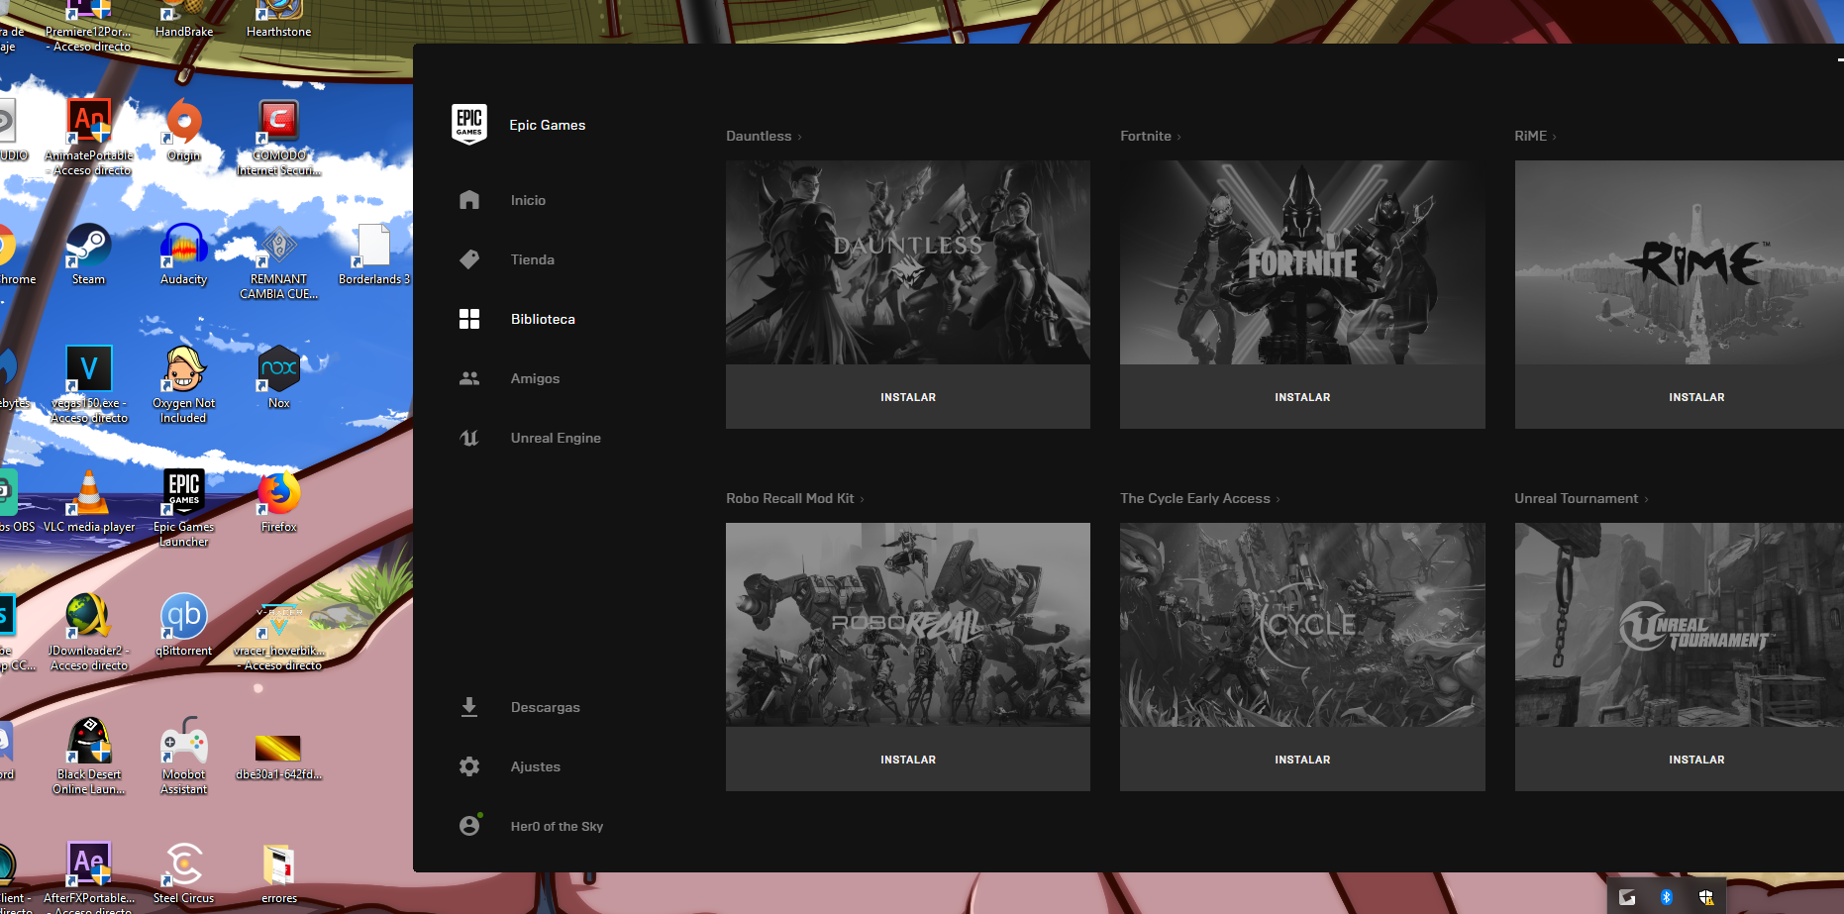Open the Ajustes gear icon
This screenshot has width=1844, height=914.
click(x=469, y=766)
